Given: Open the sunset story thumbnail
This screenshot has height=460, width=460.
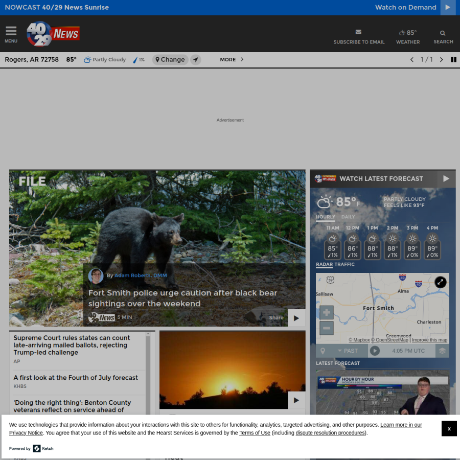Looking at the screenshot, I should point(232,370).
